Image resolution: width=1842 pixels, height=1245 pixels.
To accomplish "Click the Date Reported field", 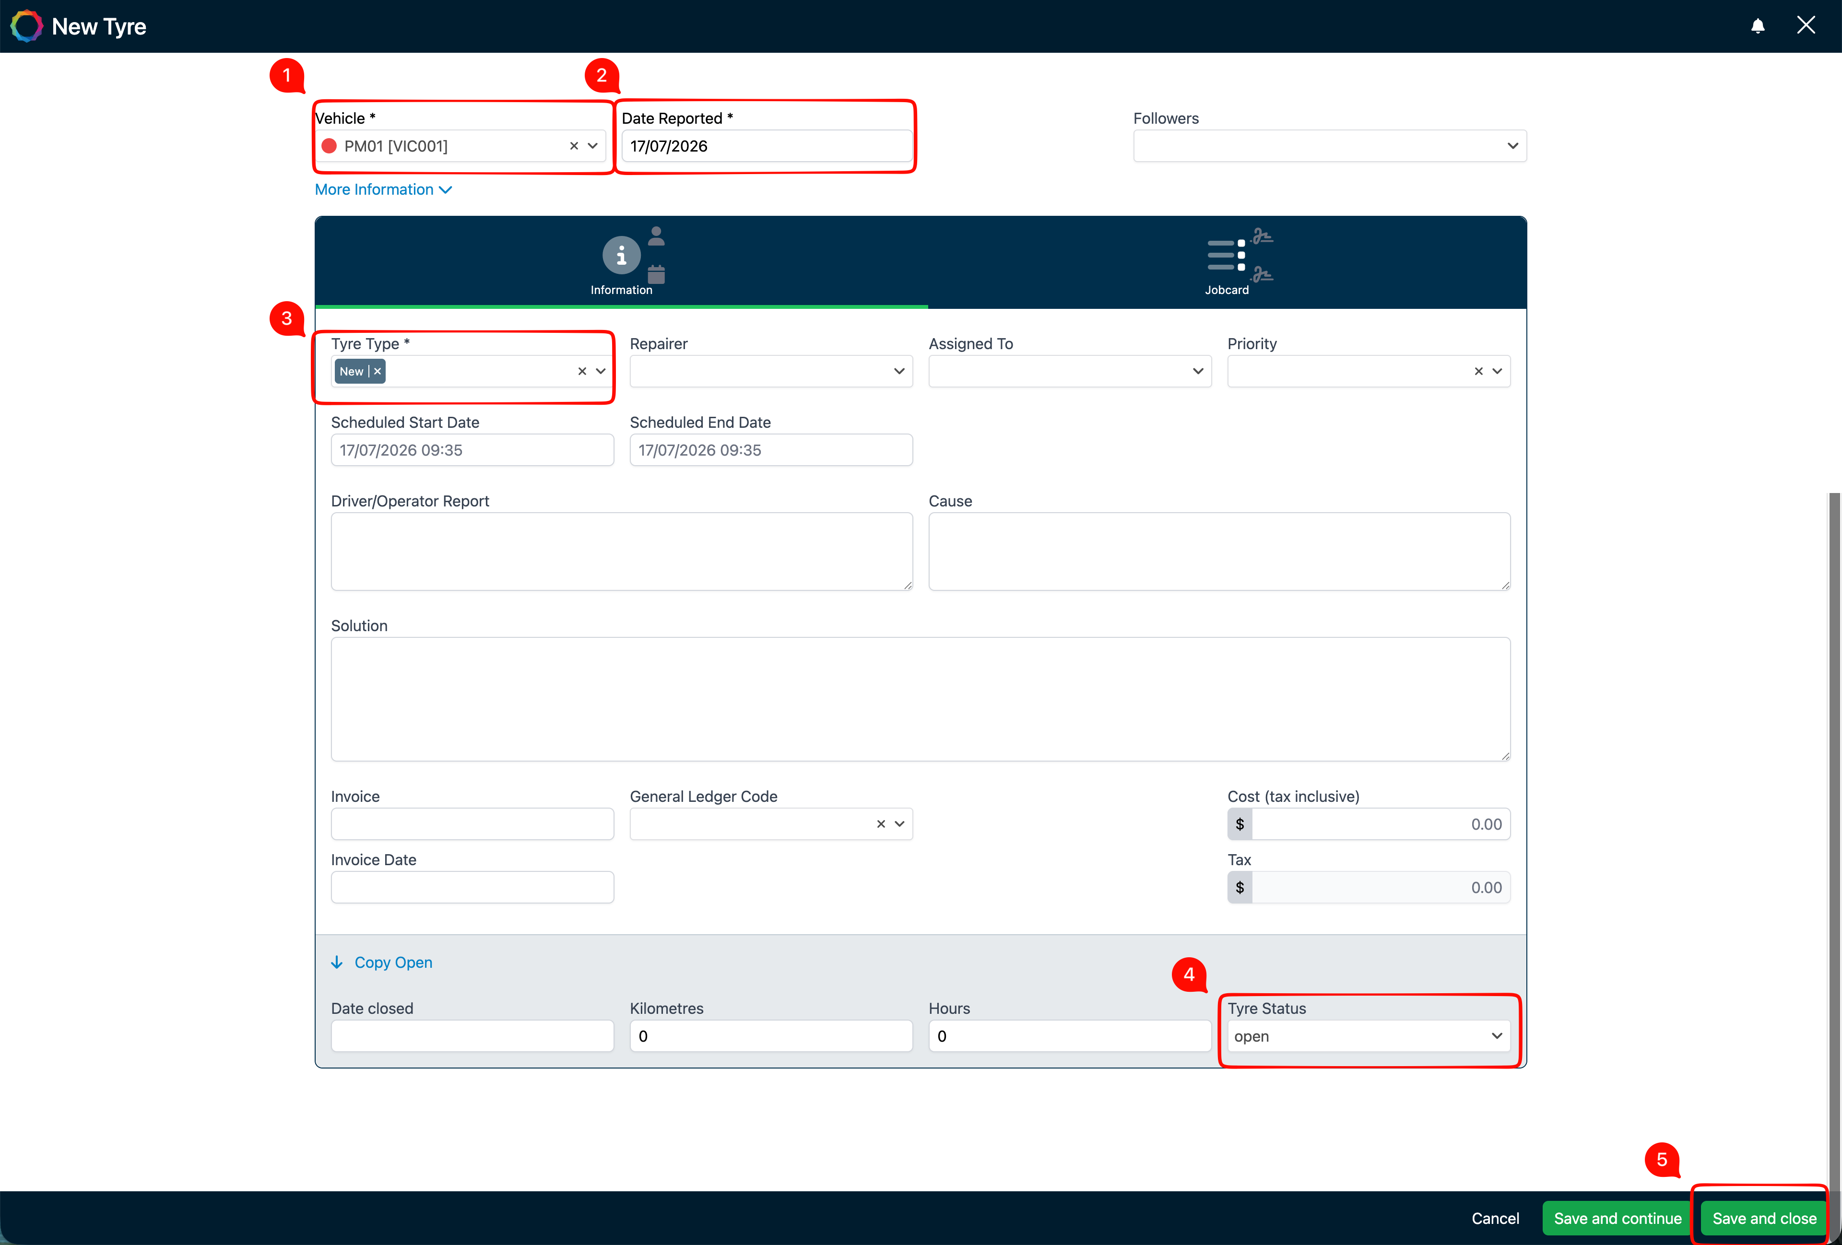I will click(x=767, y=146).
